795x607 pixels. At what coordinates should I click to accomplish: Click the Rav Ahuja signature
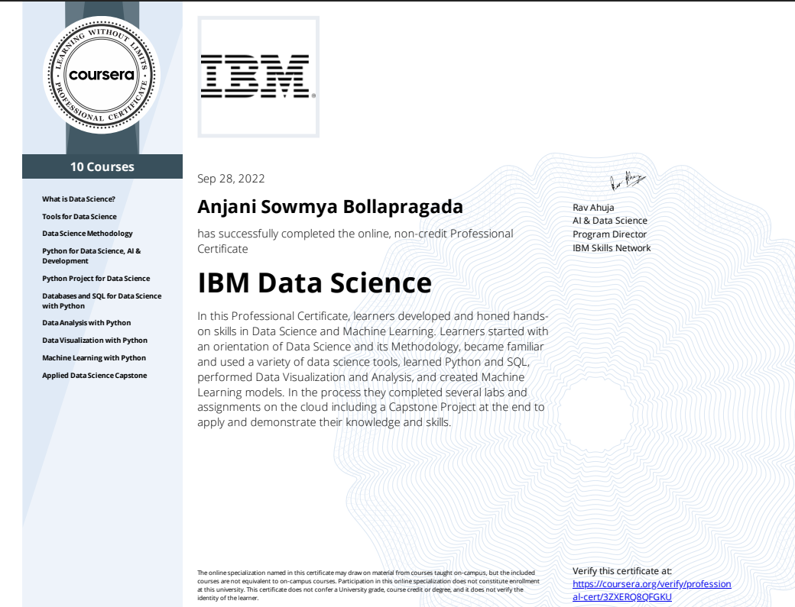(x=623, y=181)
